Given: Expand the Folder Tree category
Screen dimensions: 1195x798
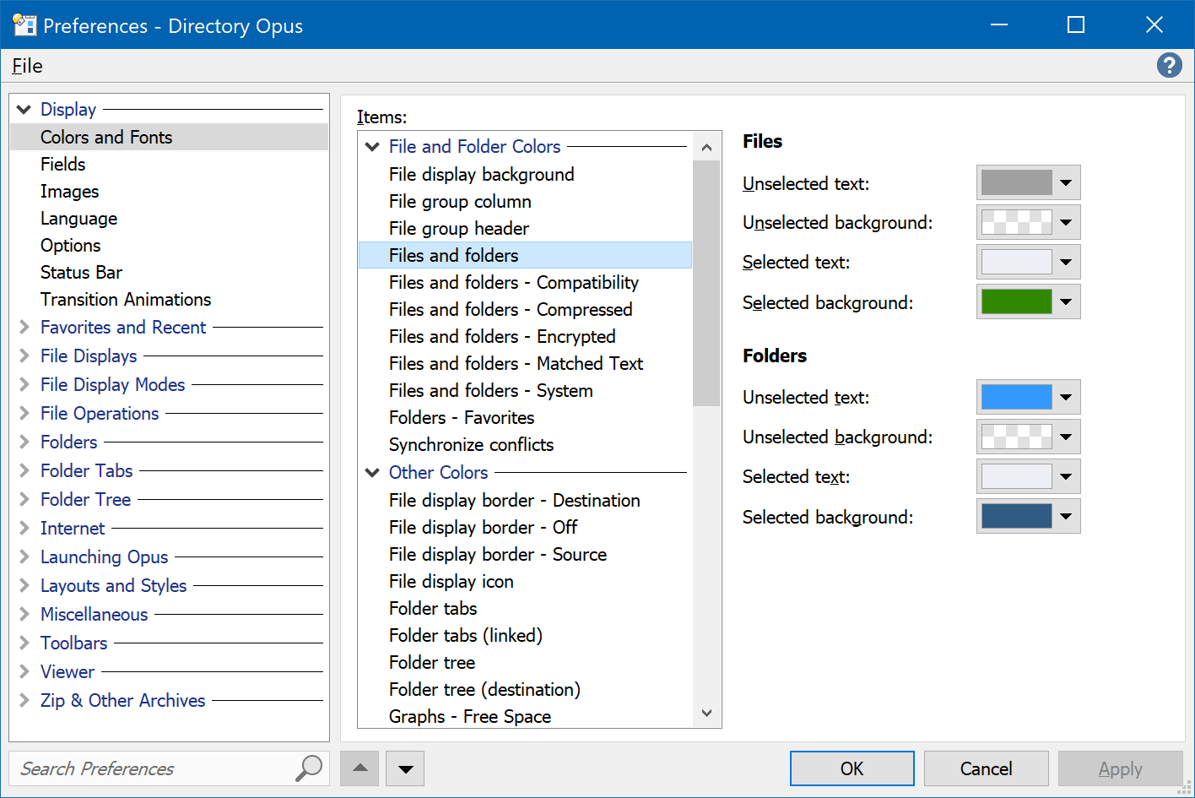Looking at the screenshot, I should click(x=24, y=499).
